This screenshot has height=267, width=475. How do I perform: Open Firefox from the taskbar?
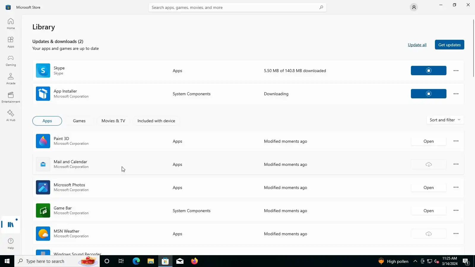(194, 261)
